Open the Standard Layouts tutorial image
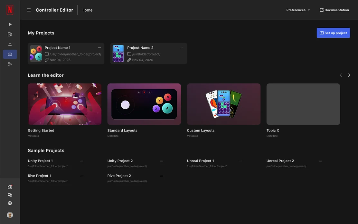Image resolution: width=358 pixels, height=224 pixels. click(144, 104)
